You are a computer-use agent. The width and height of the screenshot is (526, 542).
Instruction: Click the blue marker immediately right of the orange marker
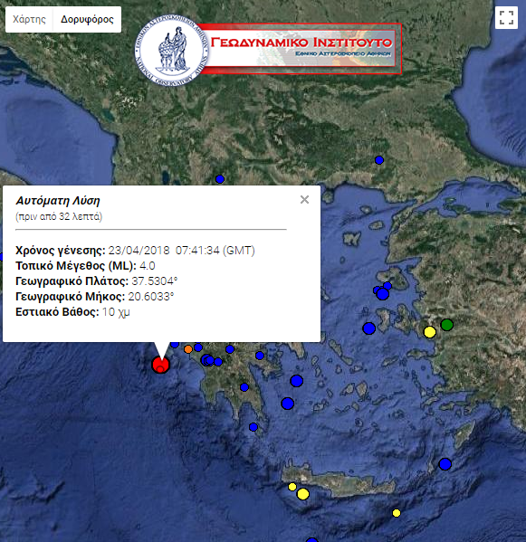[x=197, y=347]
